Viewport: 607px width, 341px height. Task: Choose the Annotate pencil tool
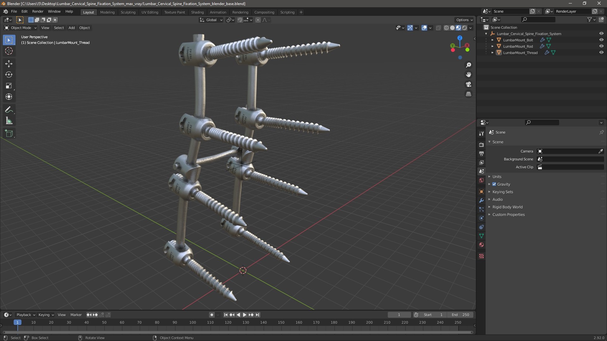[x=9, y=110]
